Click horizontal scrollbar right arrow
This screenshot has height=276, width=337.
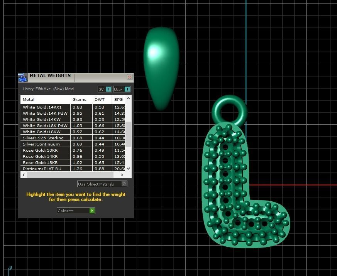tap(122, 175)
